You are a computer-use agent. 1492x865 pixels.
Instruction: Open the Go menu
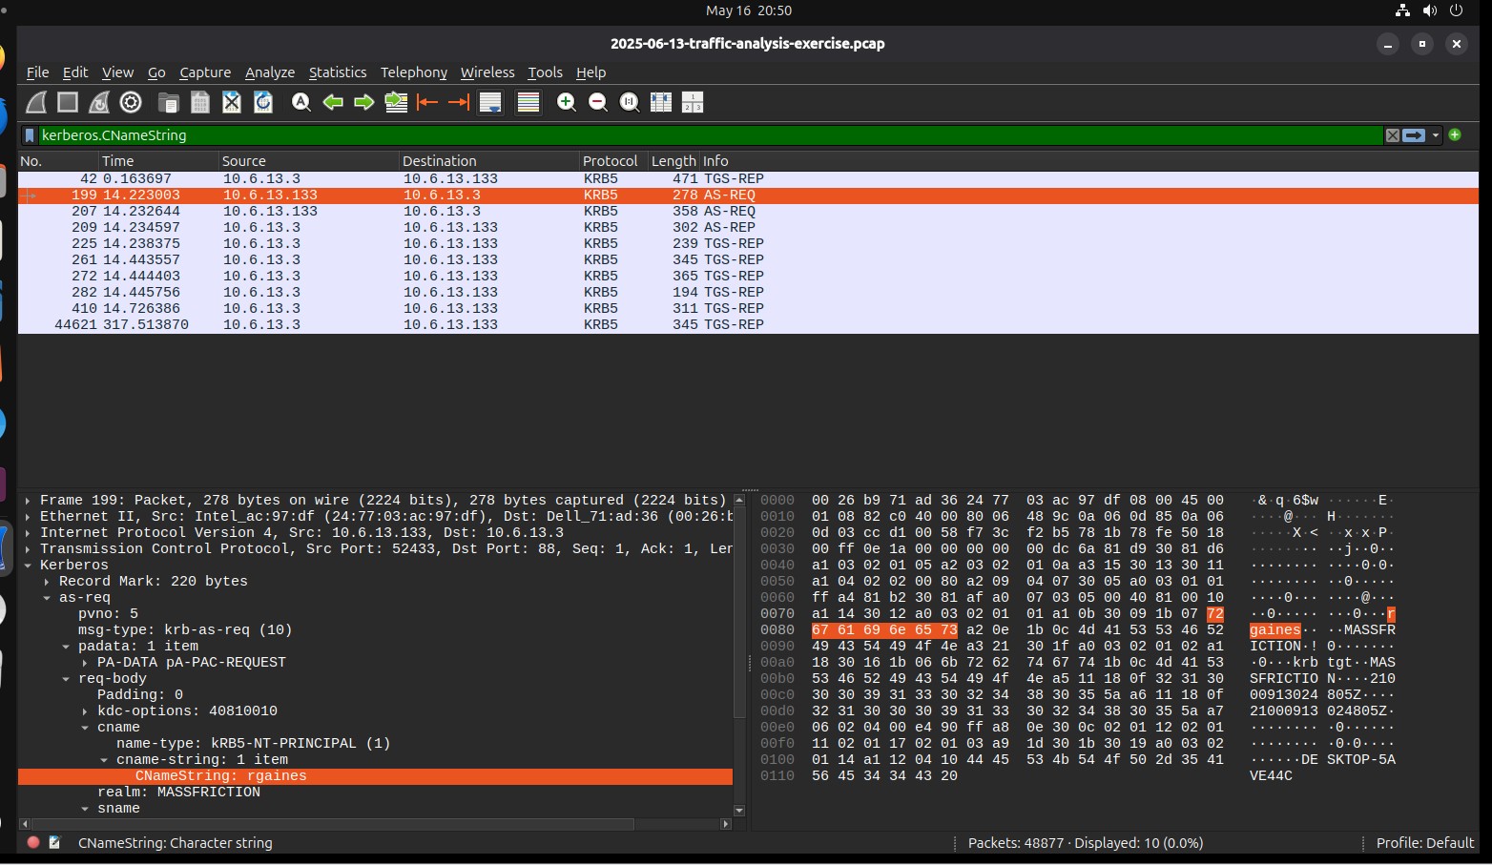pos(156,72)
